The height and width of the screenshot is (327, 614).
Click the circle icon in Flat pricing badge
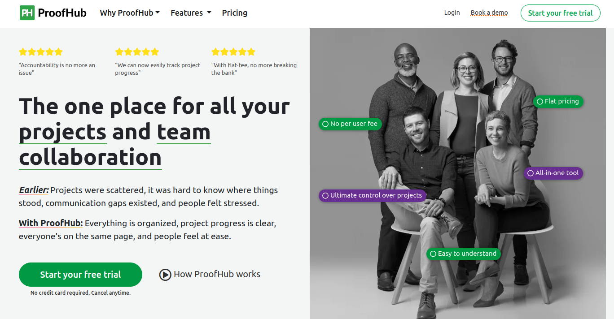540,102
